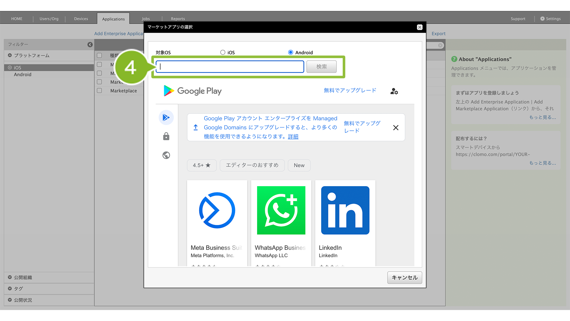Open the Google Play apps sidebar icon
Viewport: 570px width, 321px height.
click(166, 117)
